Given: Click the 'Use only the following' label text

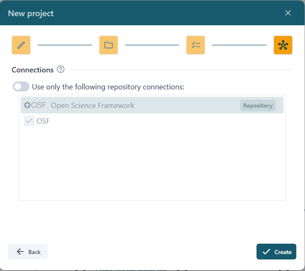Looking at the screenshot, I should pyautogui.click(x=108, y=87).
